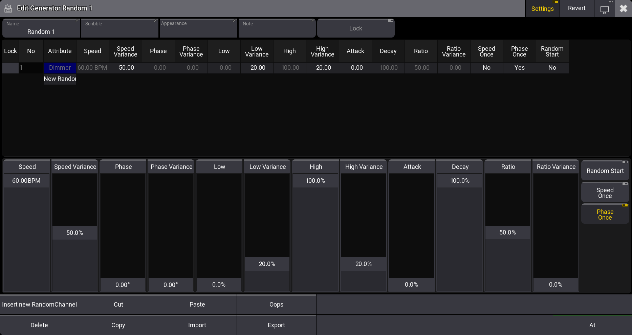Viewport: 632px width, 335px height.
Task: Select the Attack cell 0.00
Action: 355,68
